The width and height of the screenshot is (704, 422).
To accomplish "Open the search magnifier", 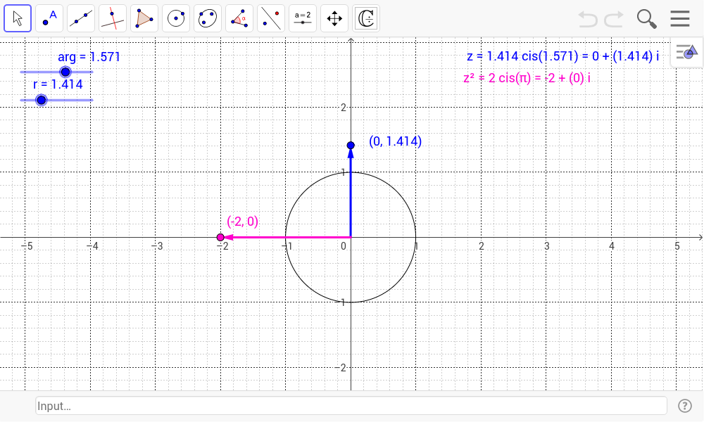I will tap(646, 19).
